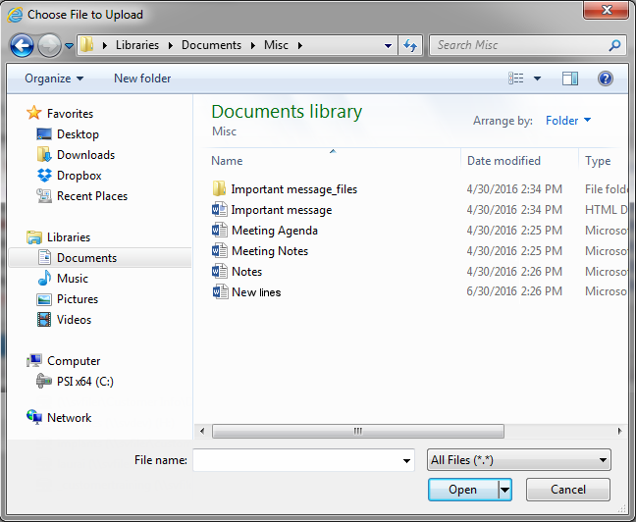Select the Meeting Agenda Word document
636x522 pixels.
274,231
